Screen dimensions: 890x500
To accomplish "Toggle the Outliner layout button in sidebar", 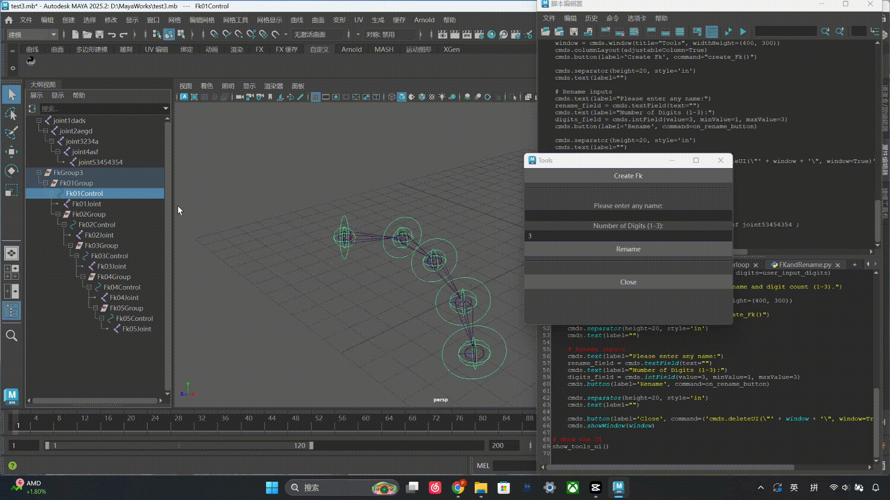I will (12, 310).
